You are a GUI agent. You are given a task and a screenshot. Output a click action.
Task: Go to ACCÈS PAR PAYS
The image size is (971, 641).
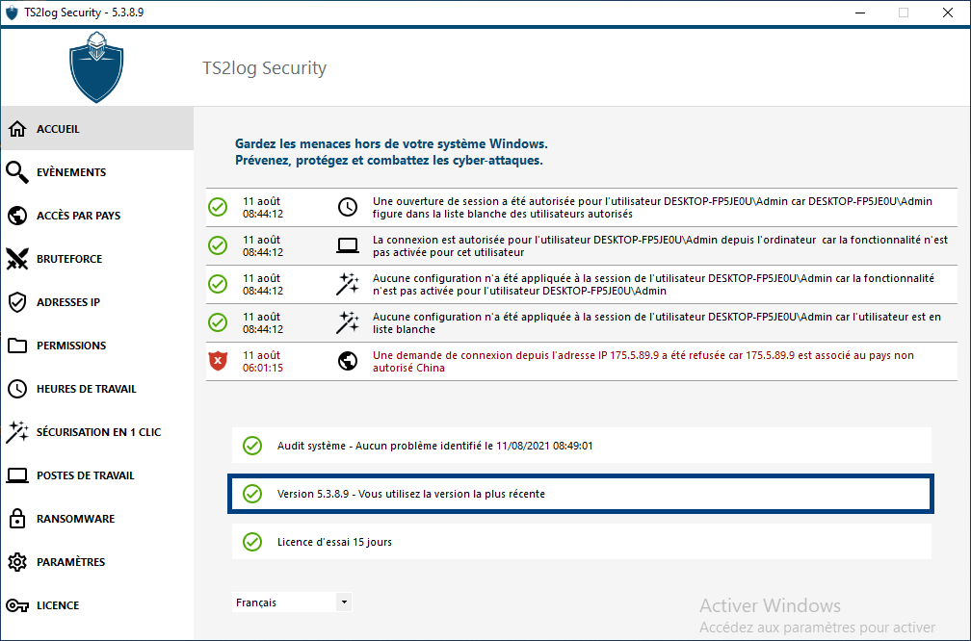pos(97,216)
